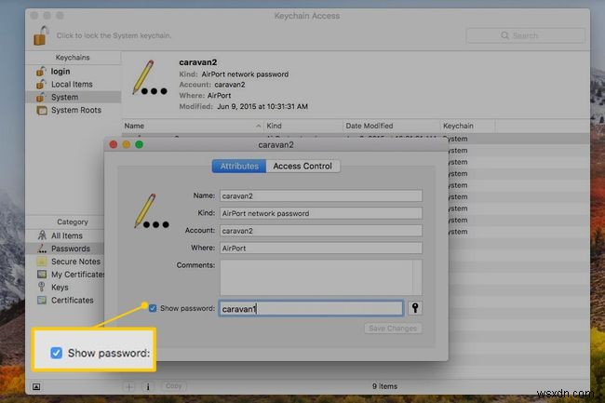Click the Account input field
Image resolution: width=605 pixels, height=403 pixels.
[x=321, y=231]
